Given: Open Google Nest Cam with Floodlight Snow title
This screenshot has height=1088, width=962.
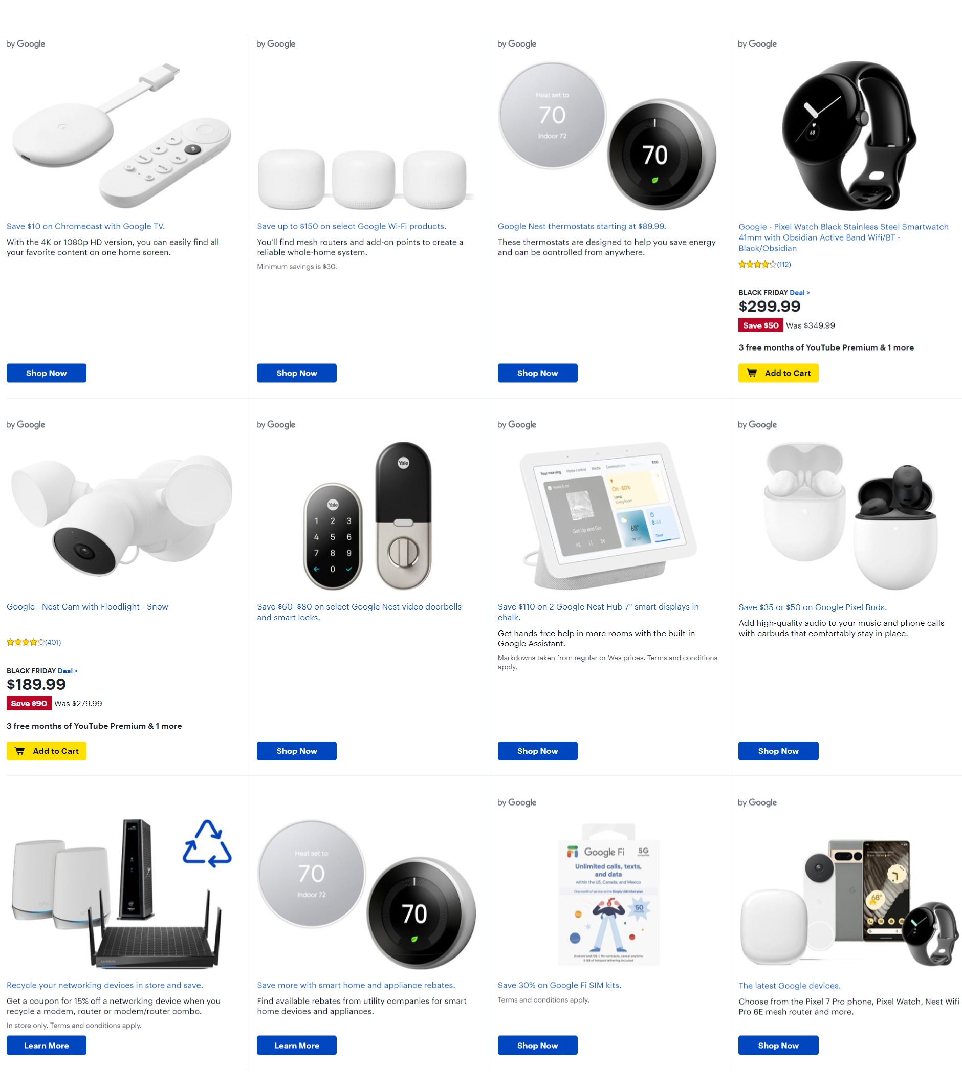Looking at the screenshot, I should [x=88, y=607].
